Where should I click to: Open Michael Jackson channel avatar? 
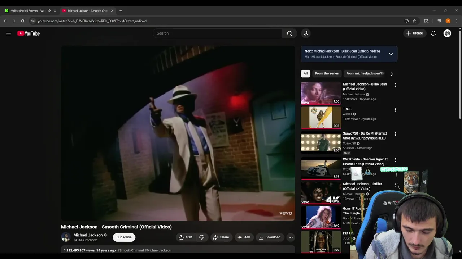[x=66, y=237]
